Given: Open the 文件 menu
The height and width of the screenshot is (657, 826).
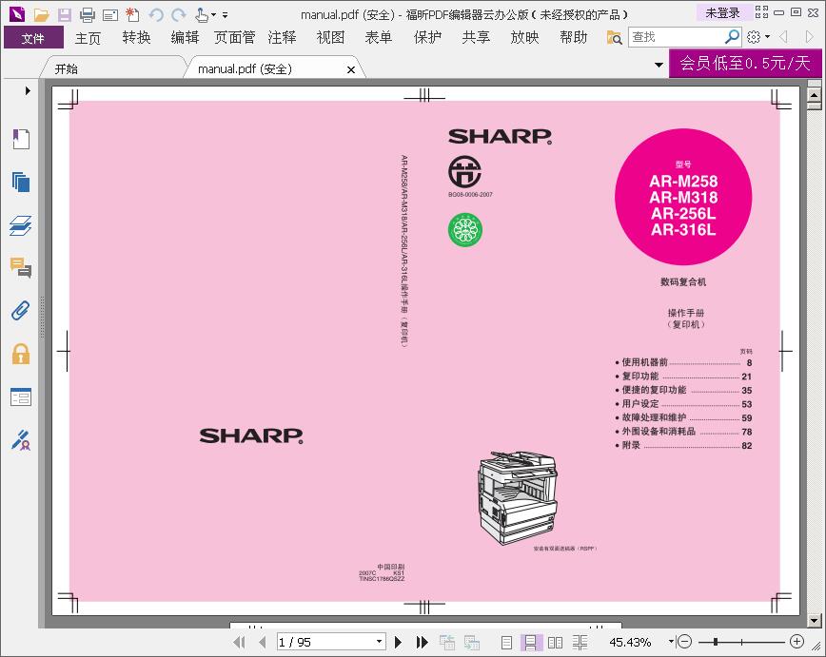Looking at the screenshot, I should click(x=33, y=38).
